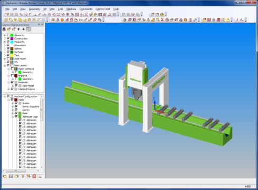Expand the Clamps/Fixtures node
Viewport: 258px width, 190px height.
point(8,89)
